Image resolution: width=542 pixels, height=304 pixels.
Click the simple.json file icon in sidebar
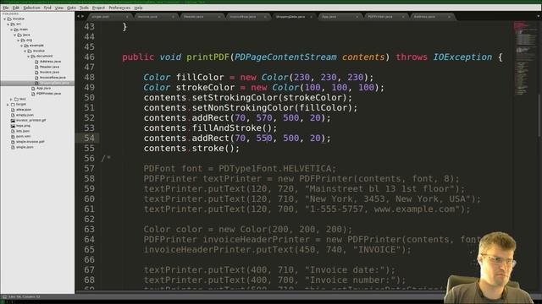coord(13,147)
